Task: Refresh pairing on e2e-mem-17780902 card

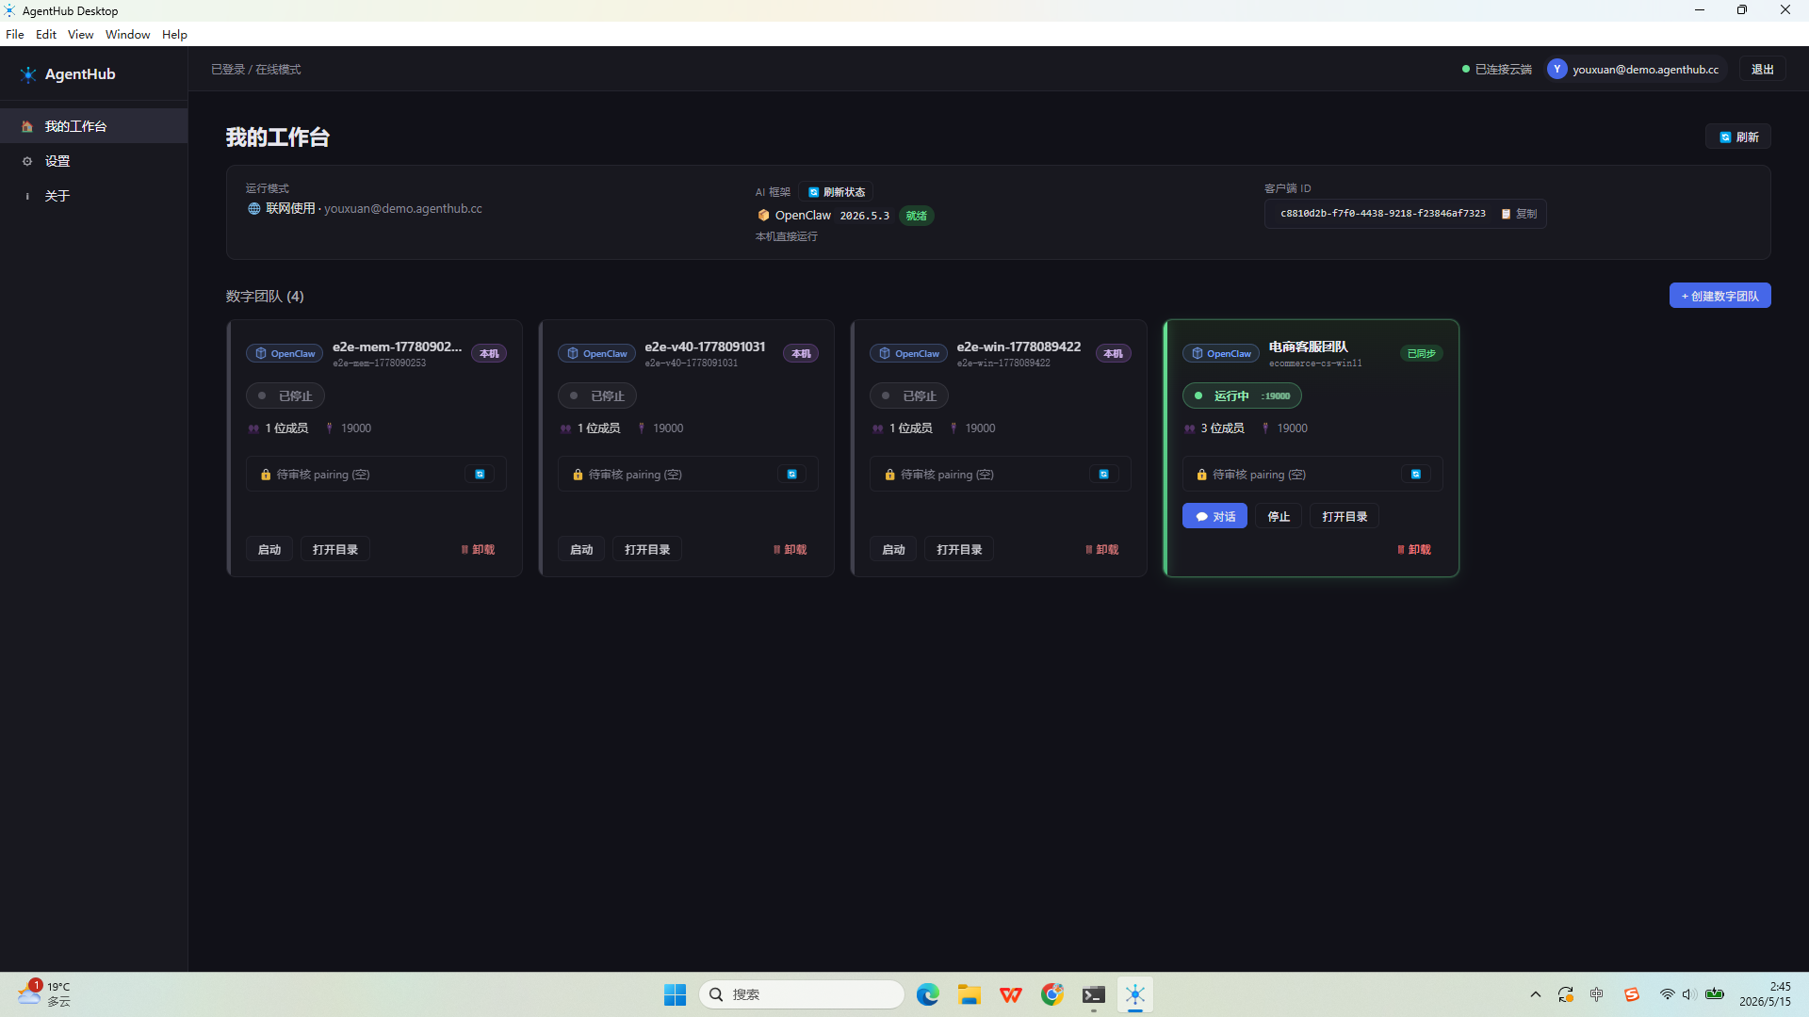Action: [480, 475]
